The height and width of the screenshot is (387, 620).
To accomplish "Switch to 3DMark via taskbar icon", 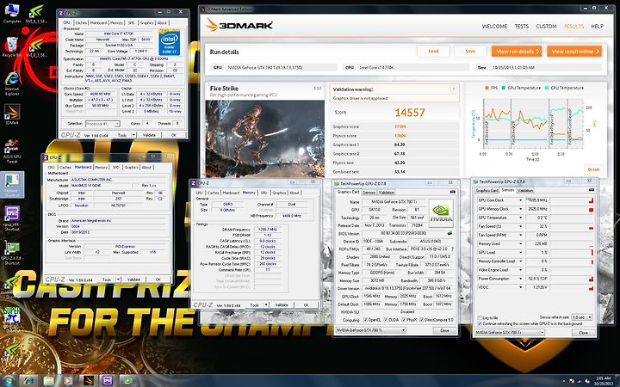I will point(88,381).
